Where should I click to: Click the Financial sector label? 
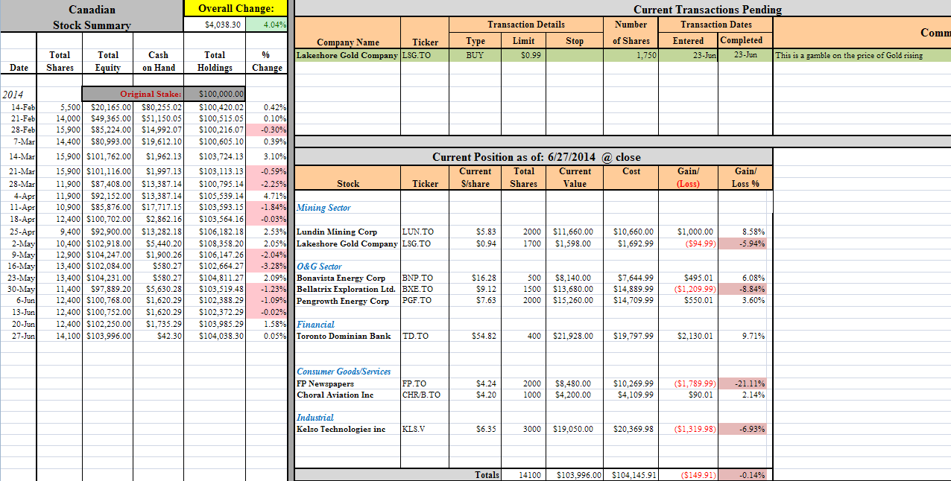(x=315, y=325)
